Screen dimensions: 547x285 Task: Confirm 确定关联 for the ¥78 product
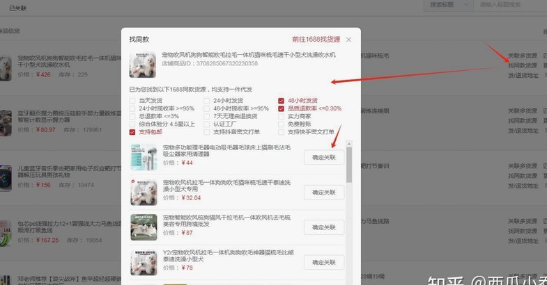324,262
